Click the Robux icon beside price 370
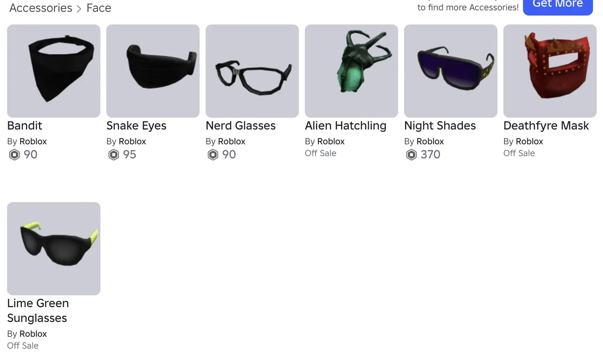 [412, 155]
